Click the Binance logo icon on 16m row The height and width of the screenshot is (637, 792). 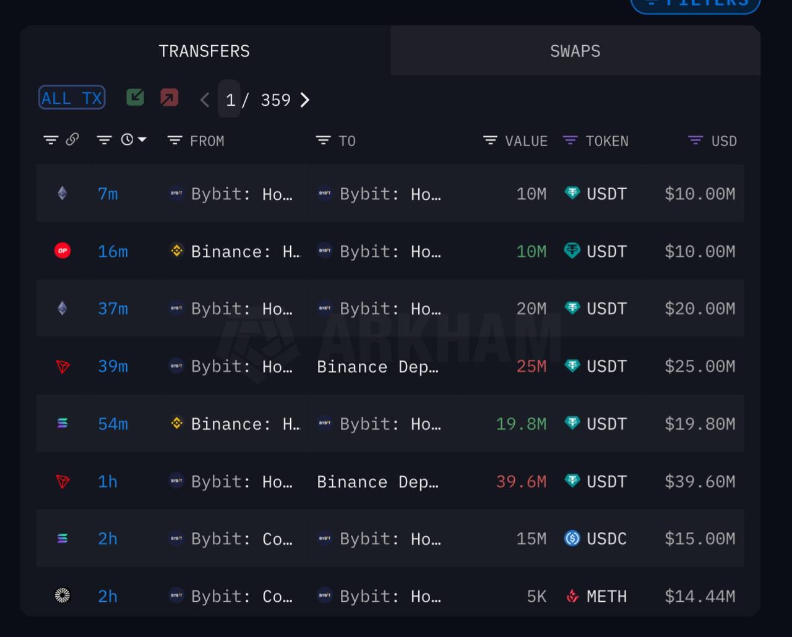pos(177,250)
